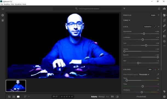The width and height of the screenshot is (167, 99).
Task: Open the Aiuto menu
Action: [x=24, y=4]
